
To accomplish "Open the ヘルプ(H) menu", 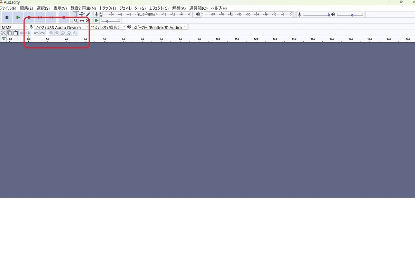I will [x=219, y=8].
